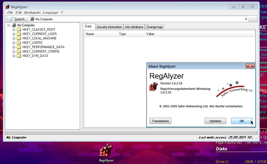Screen dimensions: 267x164
Task: Minimize the RegAlyzer window
Action: tap(234, 7)
